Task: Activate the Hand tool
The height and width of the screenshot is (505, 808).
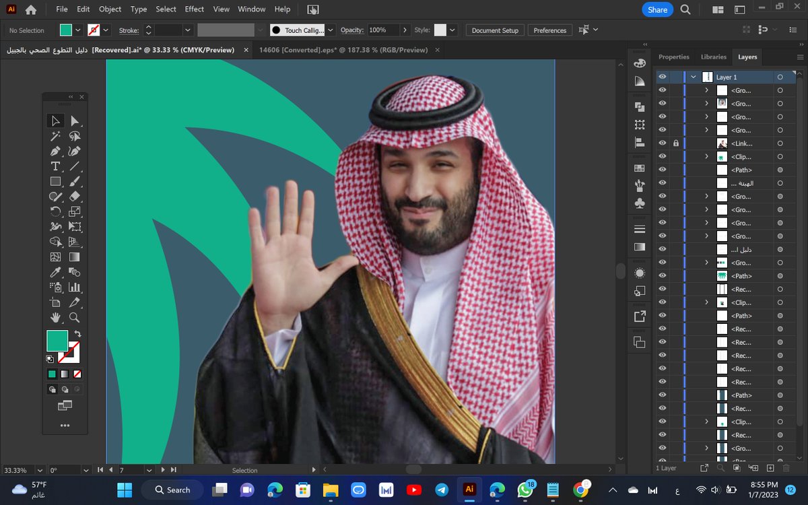Action: click(56, 318)
